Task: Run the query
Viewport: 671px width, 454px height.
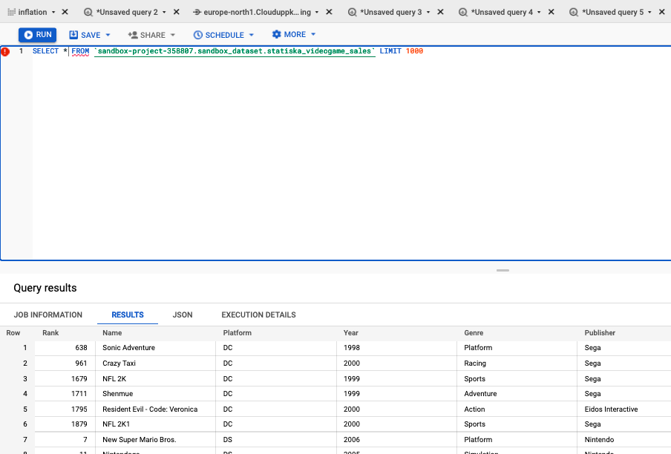Action: point(37,34)
